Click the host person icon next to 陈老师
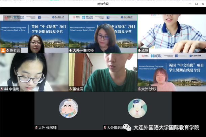 [x=3, y=50]
